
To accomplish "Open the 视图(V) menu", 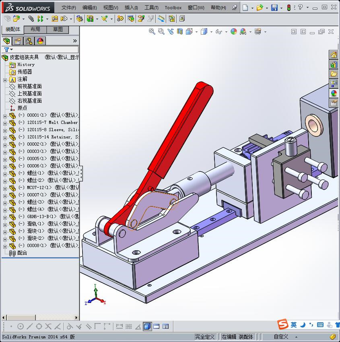I will coord(111,8).
